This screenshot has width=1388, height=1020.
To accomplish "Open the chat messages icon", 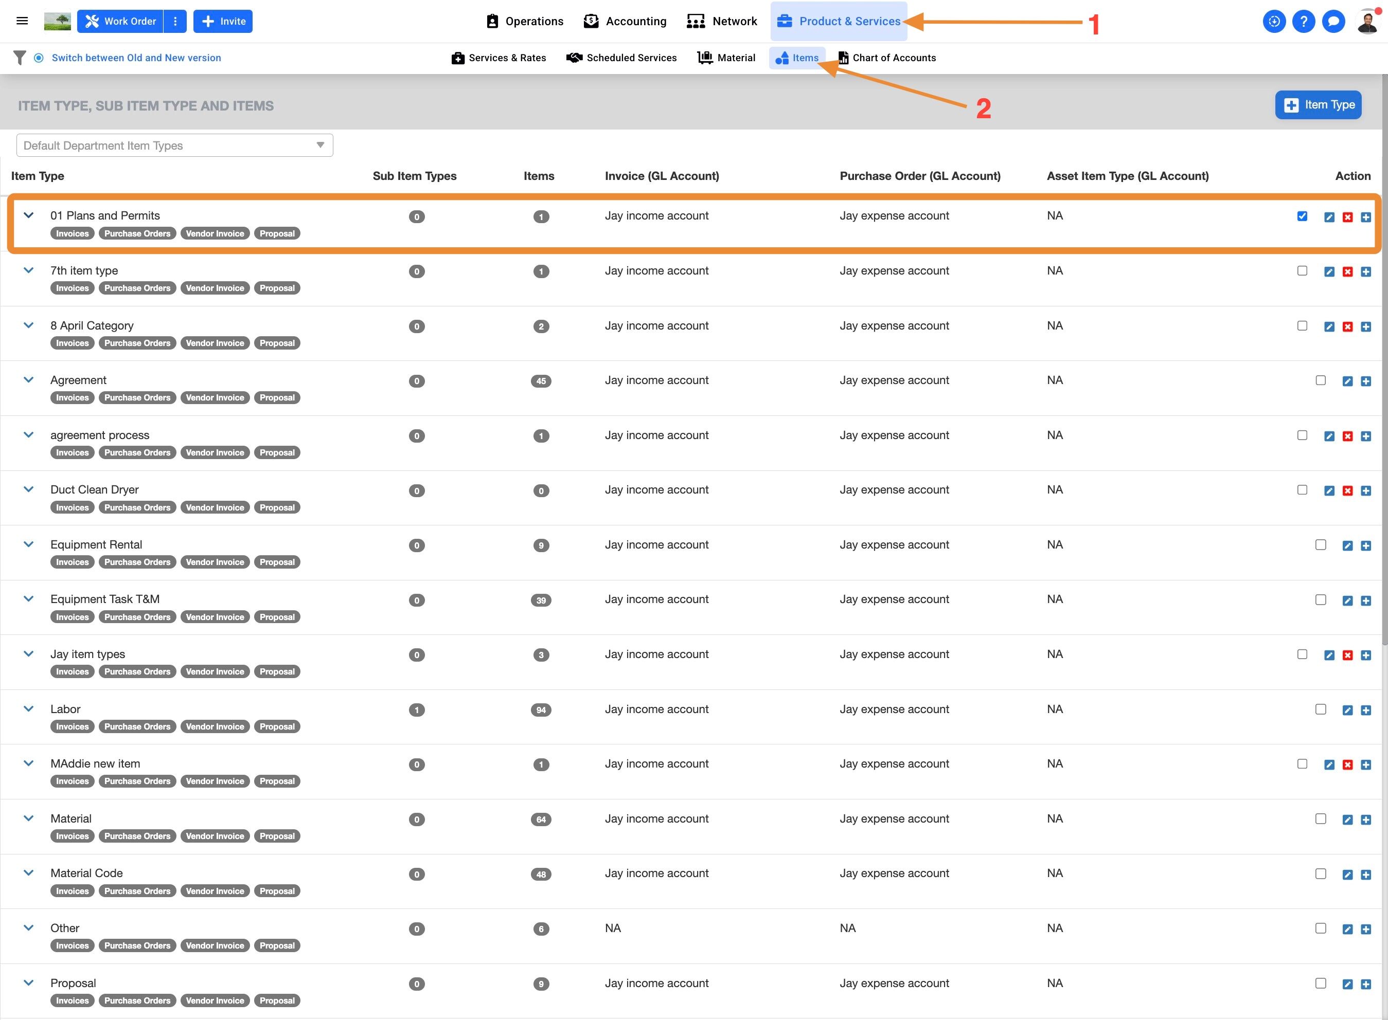I will 1333,22.
